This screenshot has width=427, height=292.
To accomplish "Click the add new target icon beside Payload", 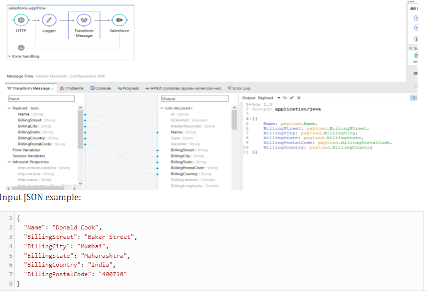I will 285,98.
